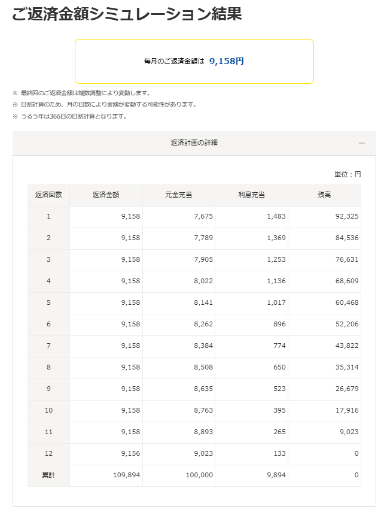
Task: Click the total principal 100,000 cell
Action: point(198,475)
